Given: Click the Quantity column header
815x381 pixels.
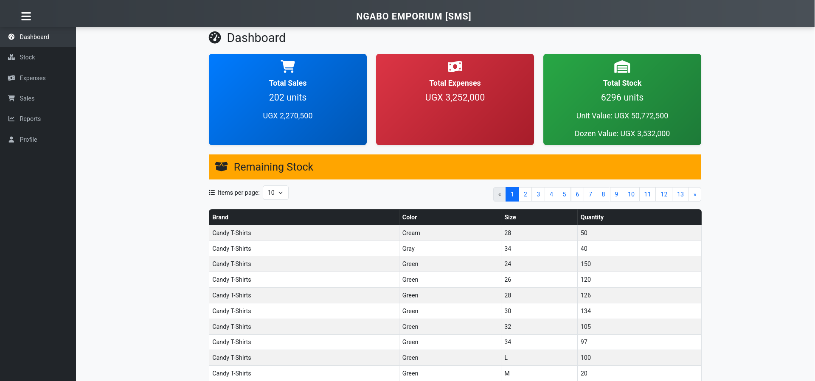Looking at the screenshot, I should (x=639, y=217).
